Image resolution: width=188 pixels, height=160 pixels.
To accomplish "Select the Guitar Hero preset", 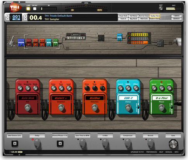I will click(x=155, y=16).
